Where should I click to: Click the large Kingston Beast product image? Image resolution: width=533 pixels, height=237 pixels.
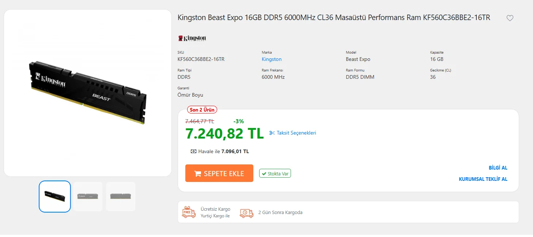[x=88, y=93]
